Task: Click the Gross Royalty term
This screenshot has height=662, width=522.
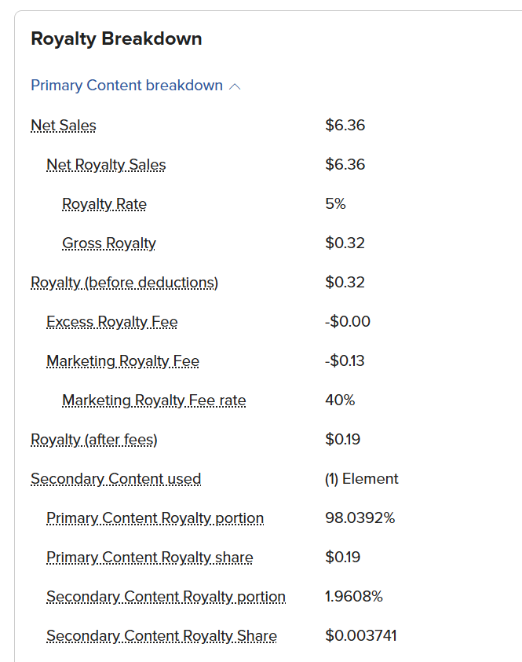Action: click(109, 243)
